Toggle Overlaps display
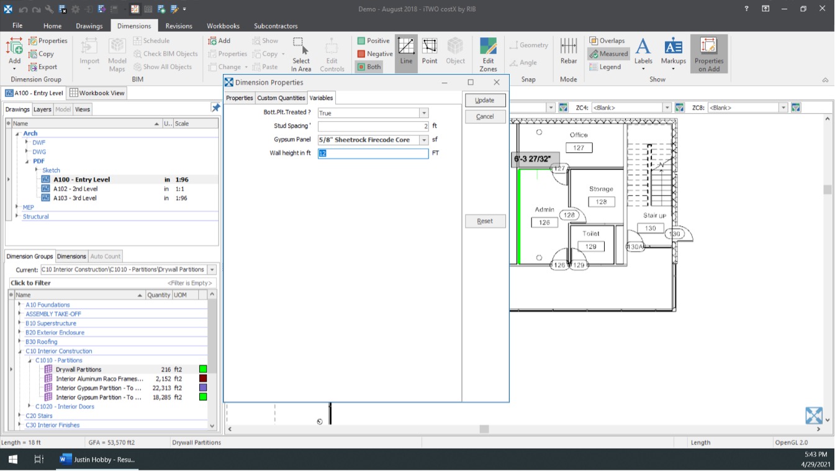The image size is (835, 471). (x=607, y=41)
